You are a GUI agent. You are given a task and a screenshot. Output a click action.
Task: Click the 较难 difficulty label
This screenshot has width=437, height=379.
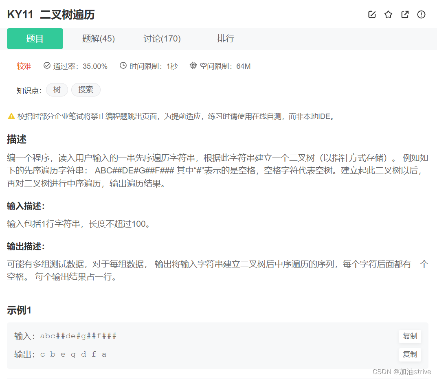[24, 66]
